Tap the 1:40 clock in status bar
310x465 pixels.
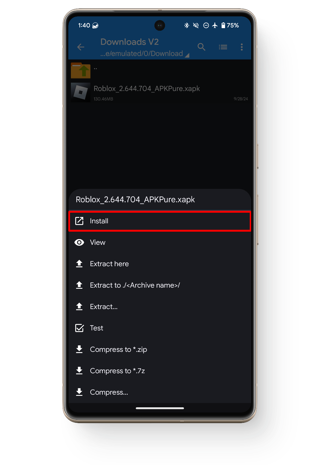84,26
